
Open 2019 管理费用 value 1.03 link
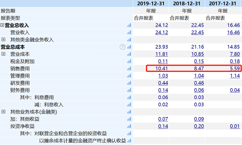click(163, 76)
